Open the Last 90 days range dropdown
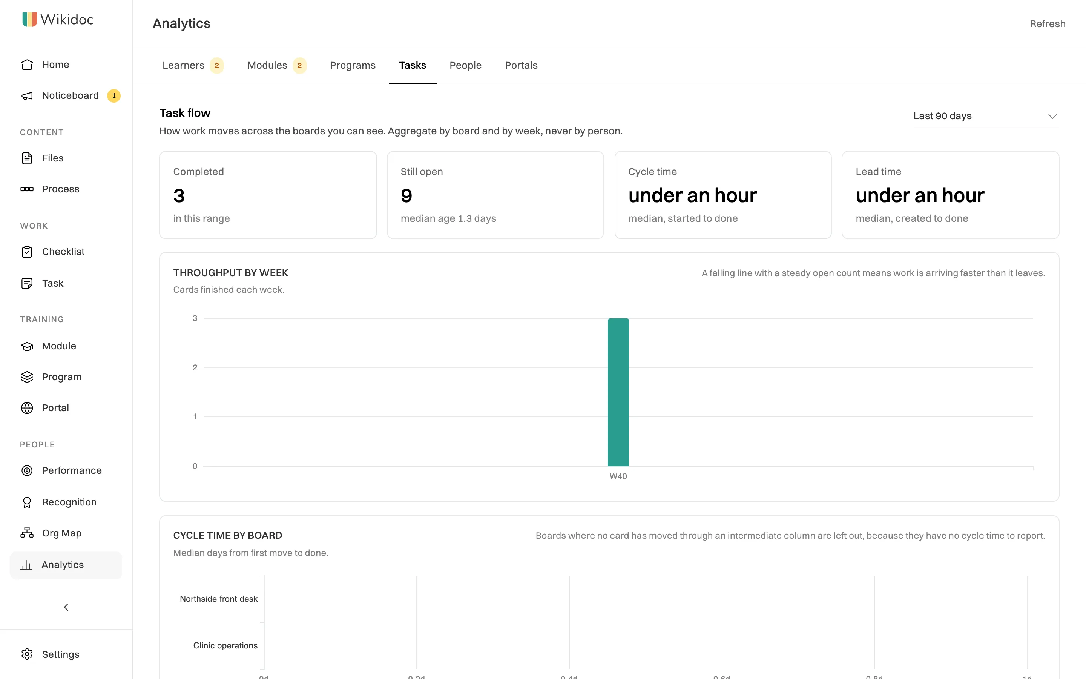The image size is (1086, 679). (x=986, y=116)
